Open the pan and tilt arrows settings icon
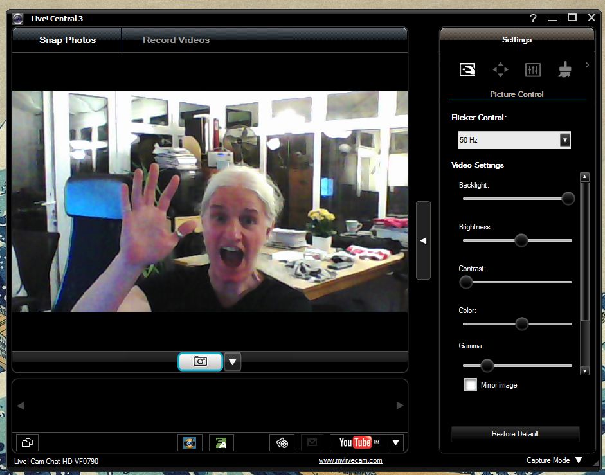Screen dimensions: 605x475 click(x=500, y=70)
